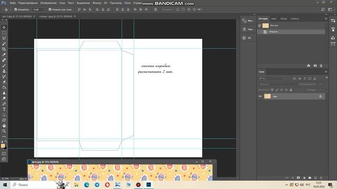Select the History Brush tool
The width and height of the screenshot is (337, 189).
click(x=4, y=77)
